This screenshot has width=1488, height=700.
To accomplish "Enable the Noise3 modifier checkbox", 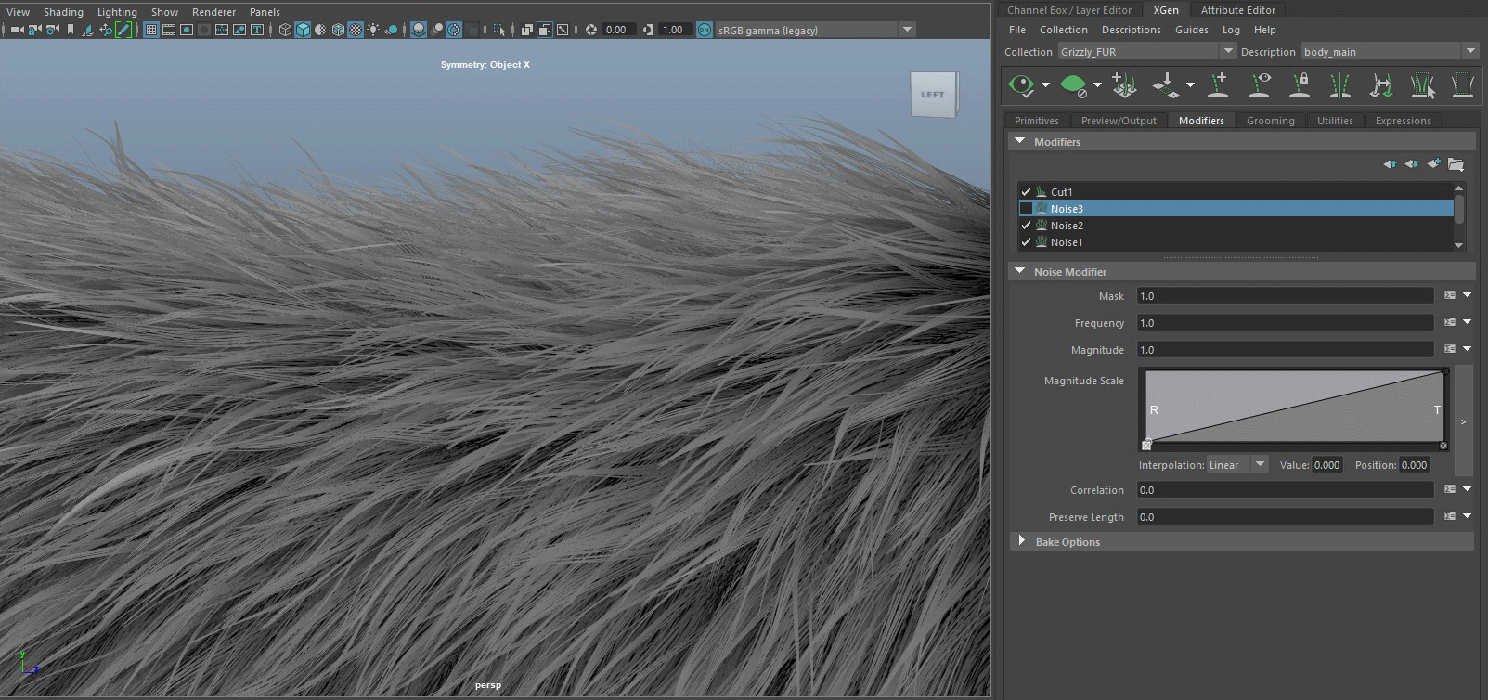I will [1026, 209].
